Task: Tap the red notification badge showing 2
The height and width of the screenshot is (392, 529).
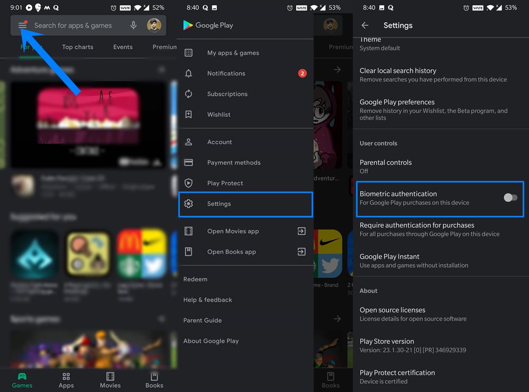Action: (302, 73)
